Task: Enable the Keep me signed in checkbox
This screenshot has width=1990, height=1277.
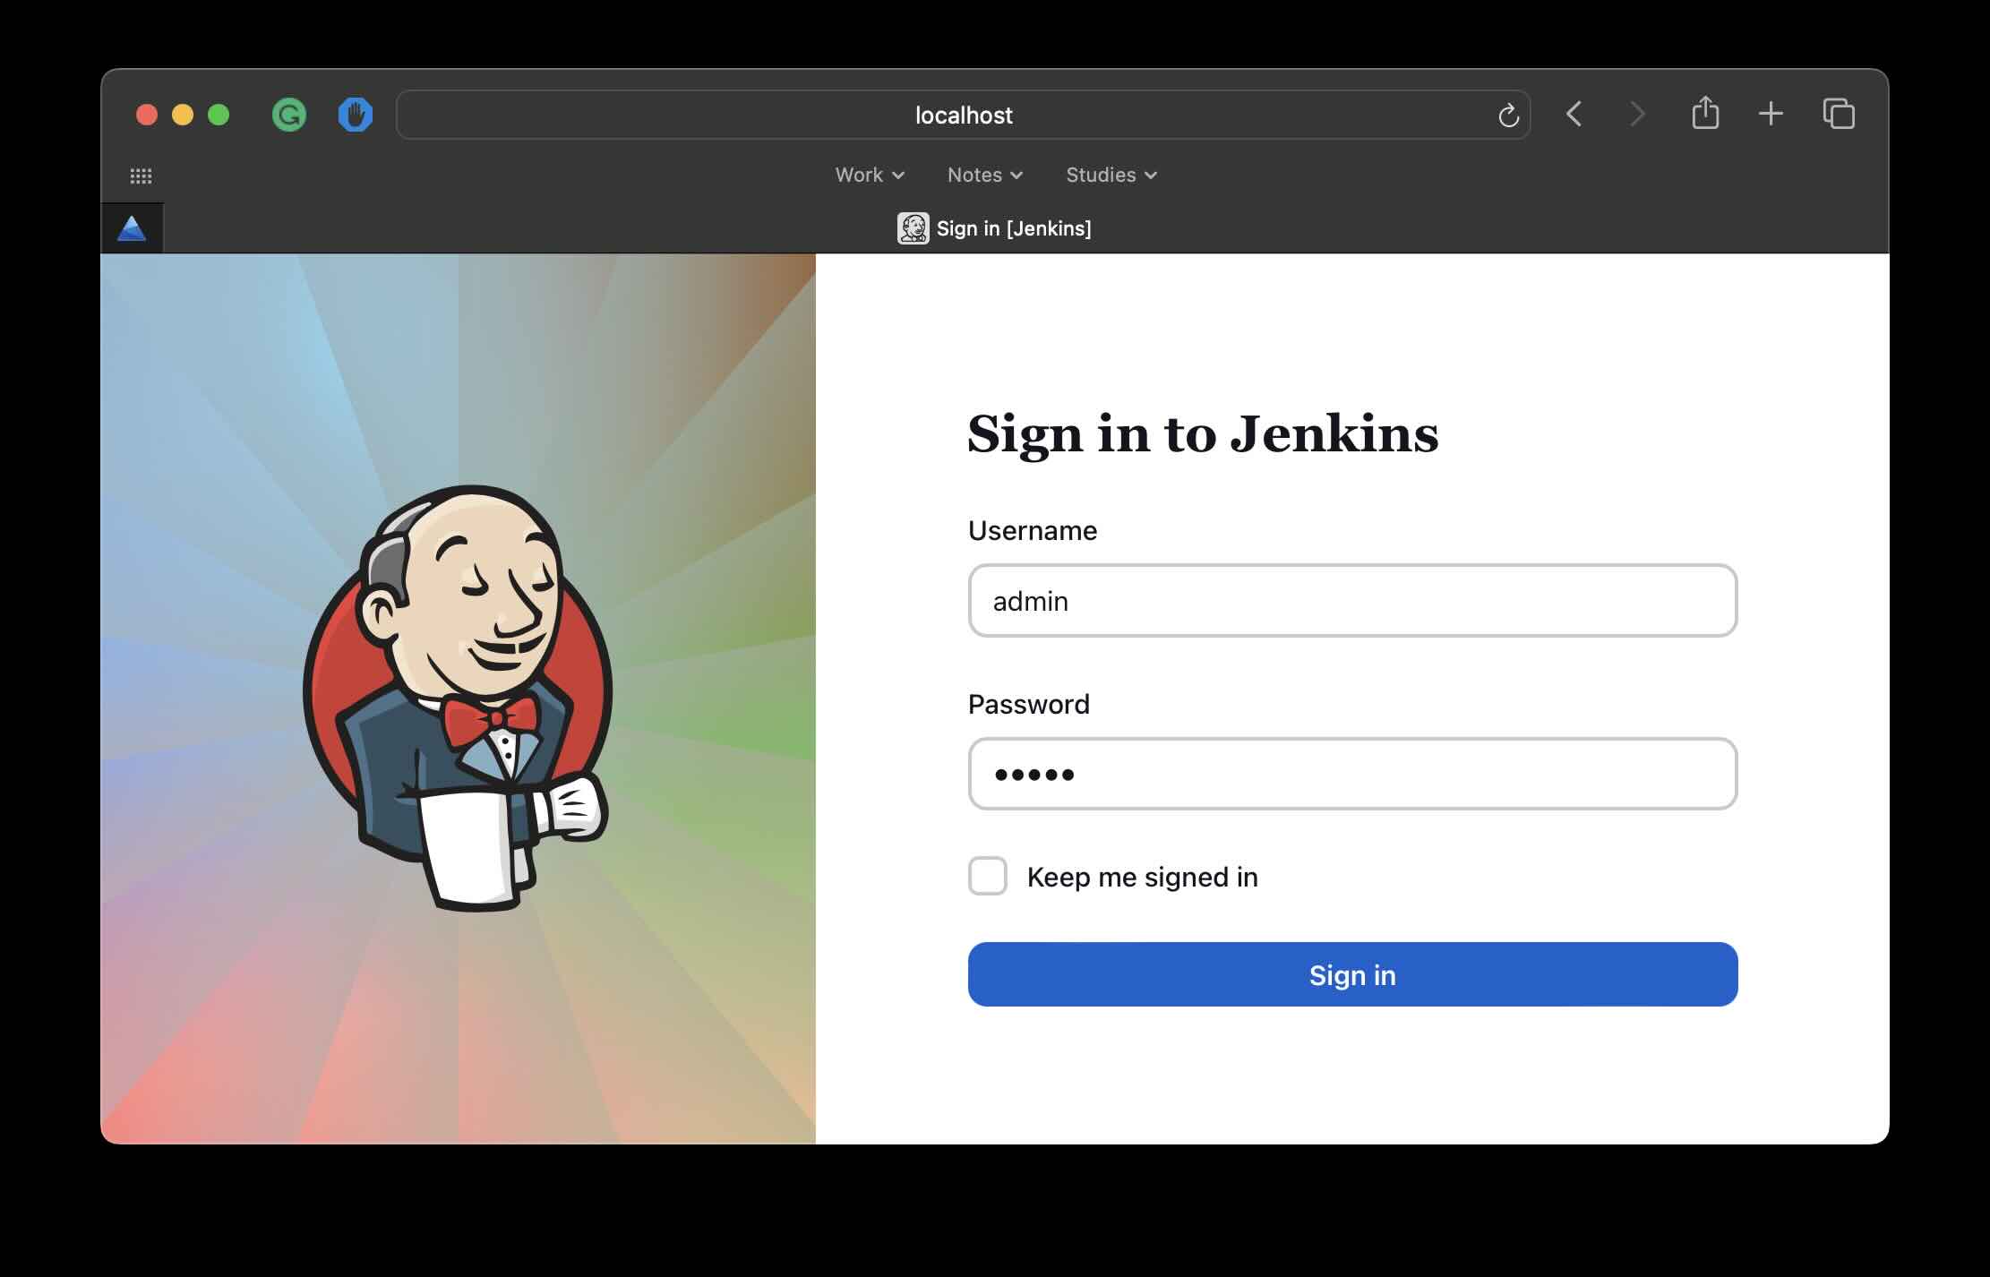Action: pyautogui.click(x=988, y=877)
